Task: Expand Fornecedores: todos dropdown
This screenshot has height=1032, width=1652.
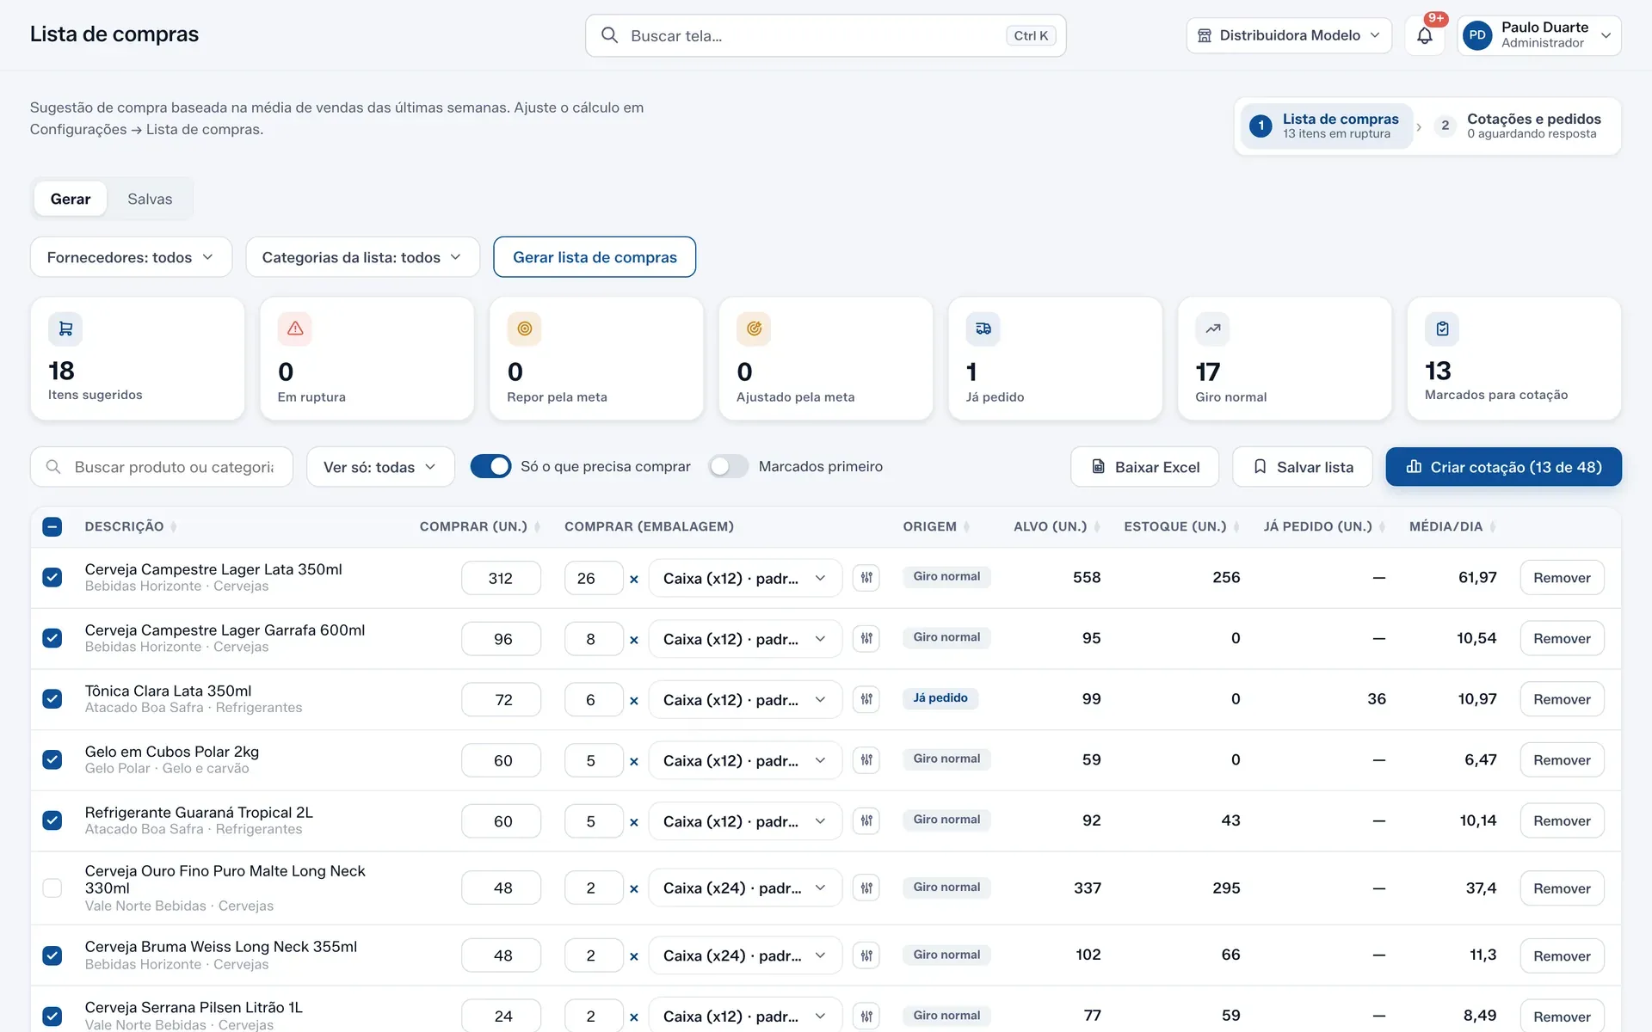Action: pos(131,257)
